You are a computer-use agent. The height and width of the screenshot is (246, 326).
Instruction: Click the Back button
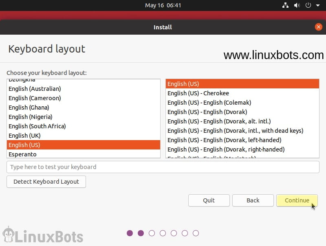(x=253, y=200)
